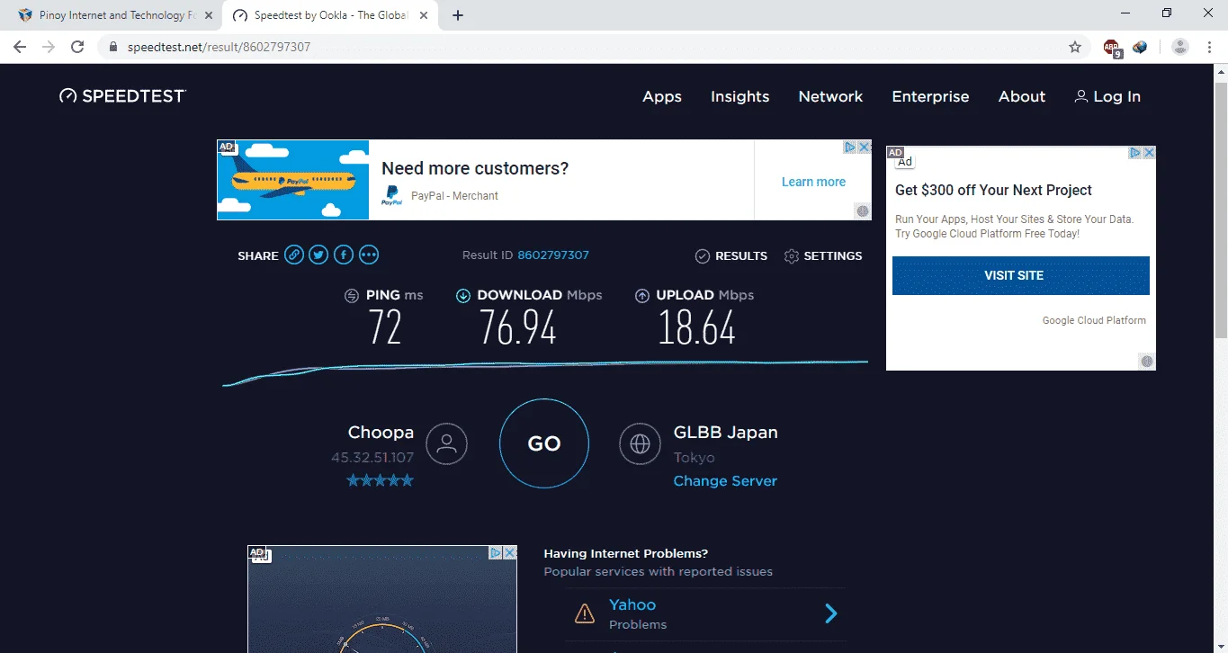Close the Speedtest by Ookla tab
Image resolution: width=1228 pixels, height=653 pixels.
(425, 15)
